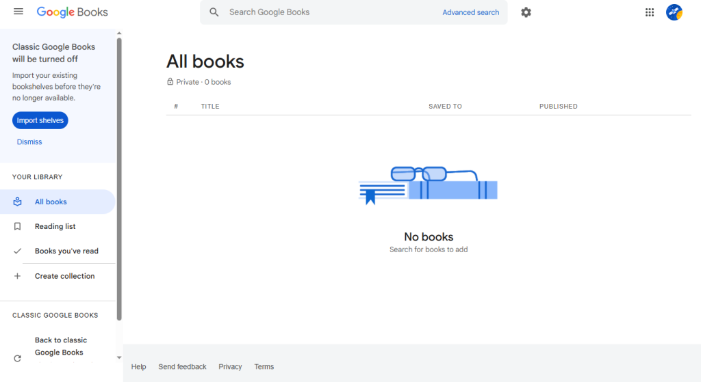Click the search magnifier icon

coord(214,12)
